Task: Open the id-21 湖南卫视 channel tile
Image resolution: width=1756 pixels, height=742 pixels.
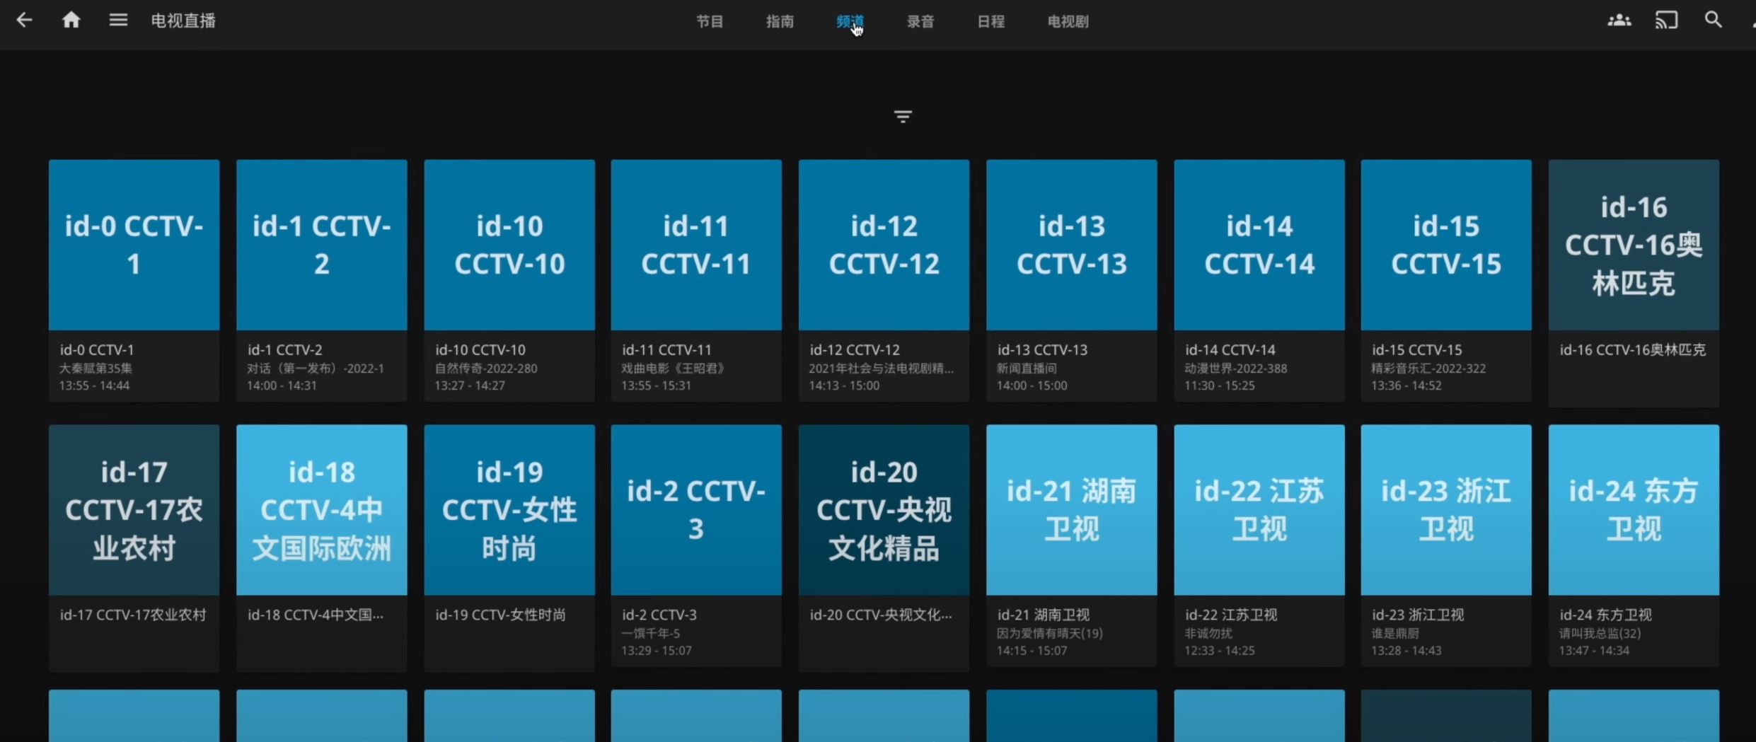Action: (1071, 509)
